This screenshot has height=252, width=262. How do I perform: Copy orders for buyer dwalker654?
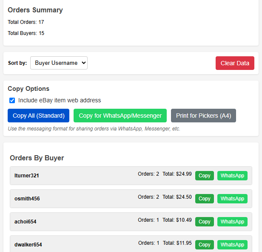click(204, 245)
